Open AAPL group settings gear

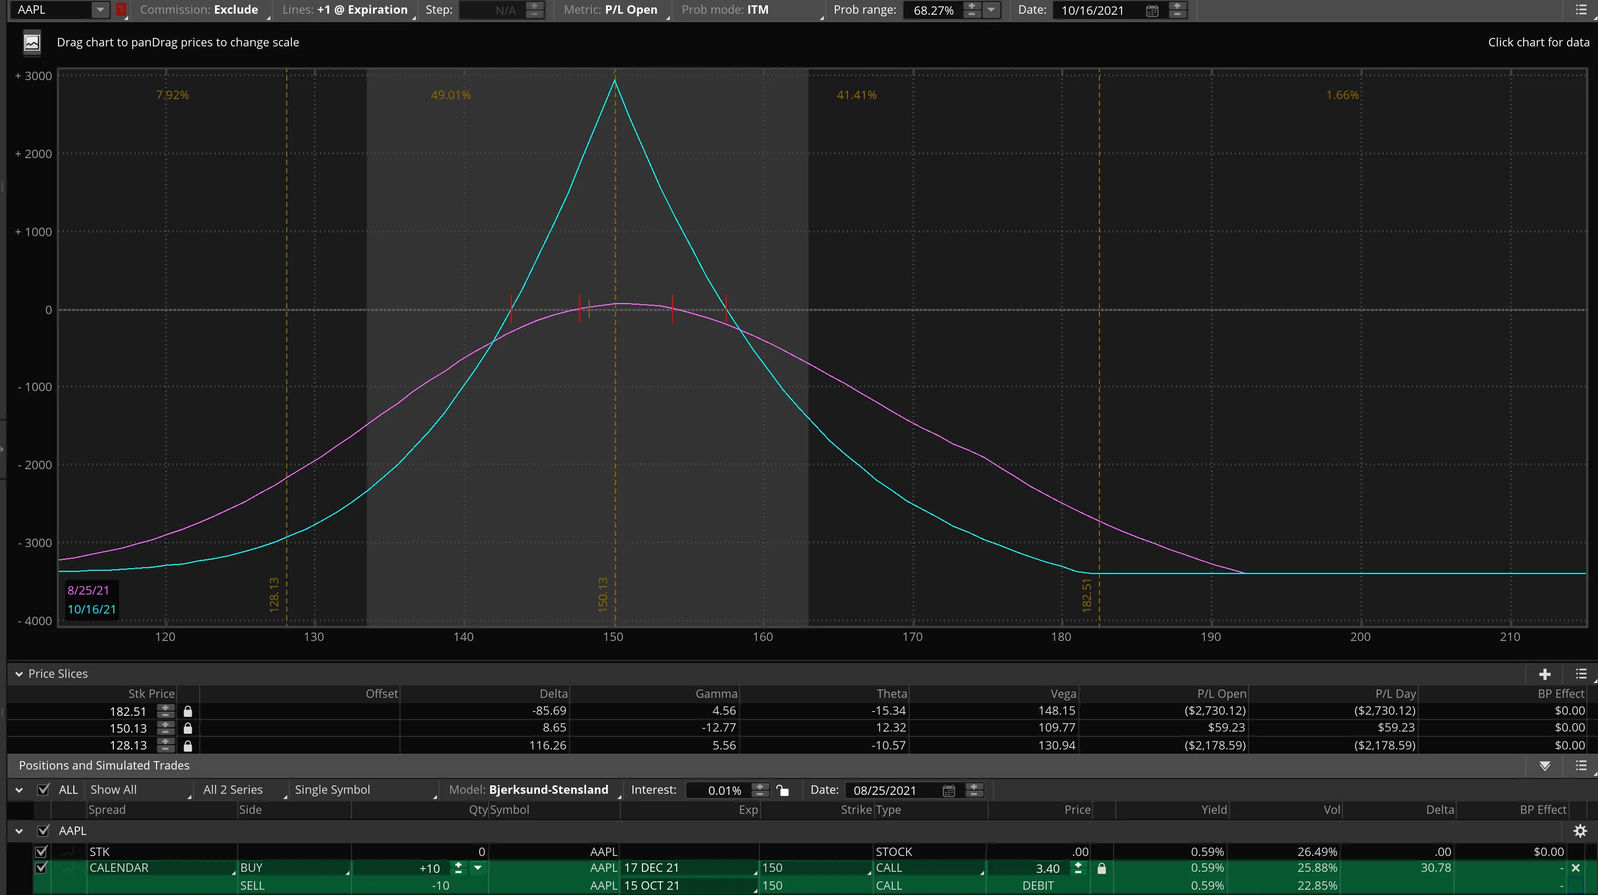point(1580,831)
